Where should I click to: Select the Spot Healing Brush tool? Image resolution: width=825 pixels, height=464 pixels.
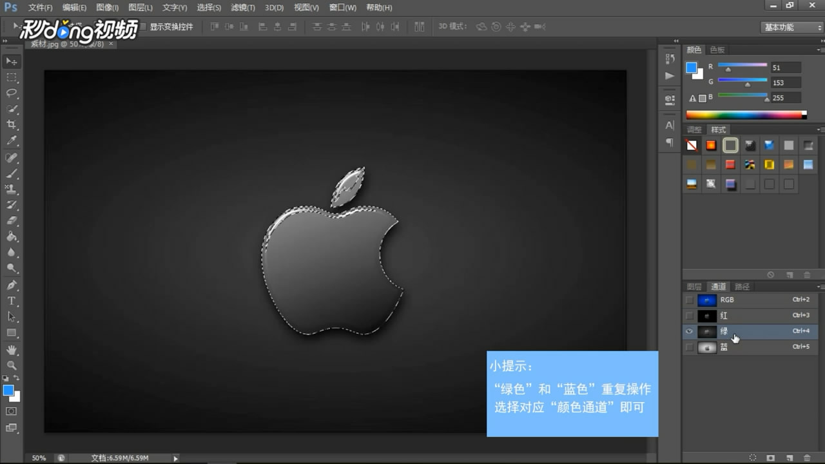tap(12, 158)
